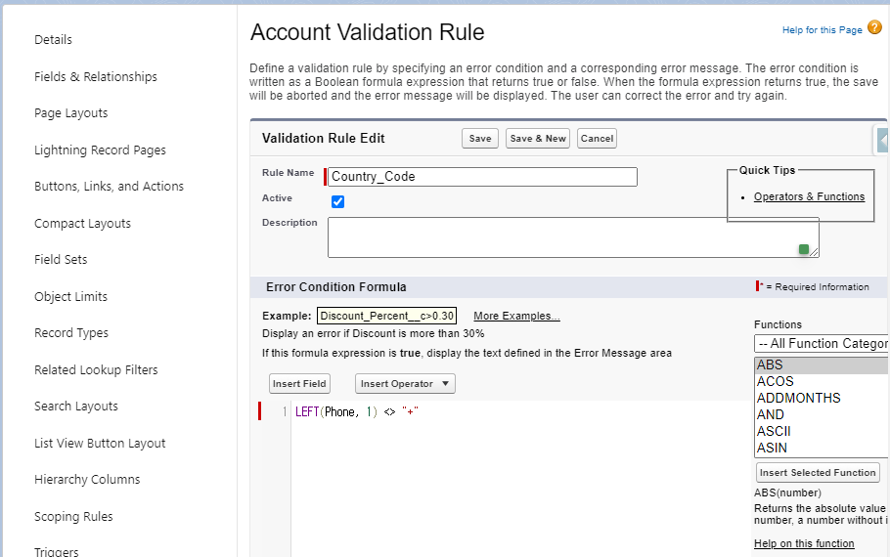
Task: Uncheck the Active checkbox
Action: (337, 201)
